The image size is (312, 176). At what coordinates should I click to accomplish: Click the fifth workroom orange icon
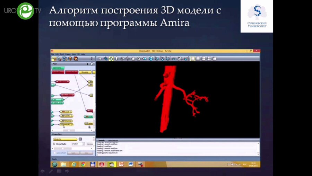click(76, 59)
